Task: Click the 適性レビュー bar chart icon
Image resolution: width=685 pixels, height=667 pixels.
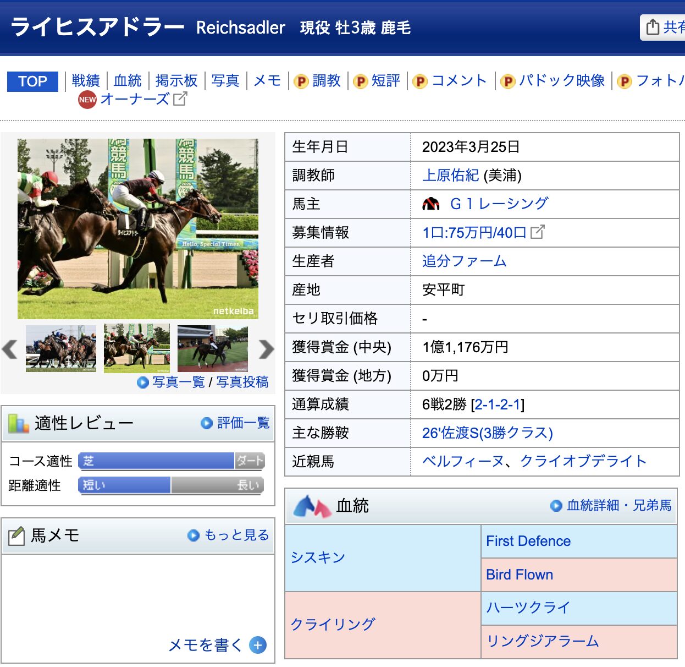Action: tap(18, 423)
